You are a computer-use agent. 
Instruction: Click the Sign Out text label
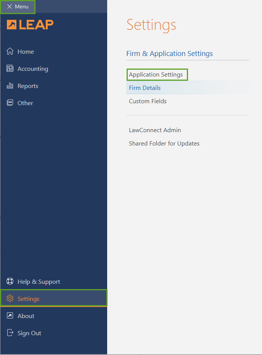point(29,333)
